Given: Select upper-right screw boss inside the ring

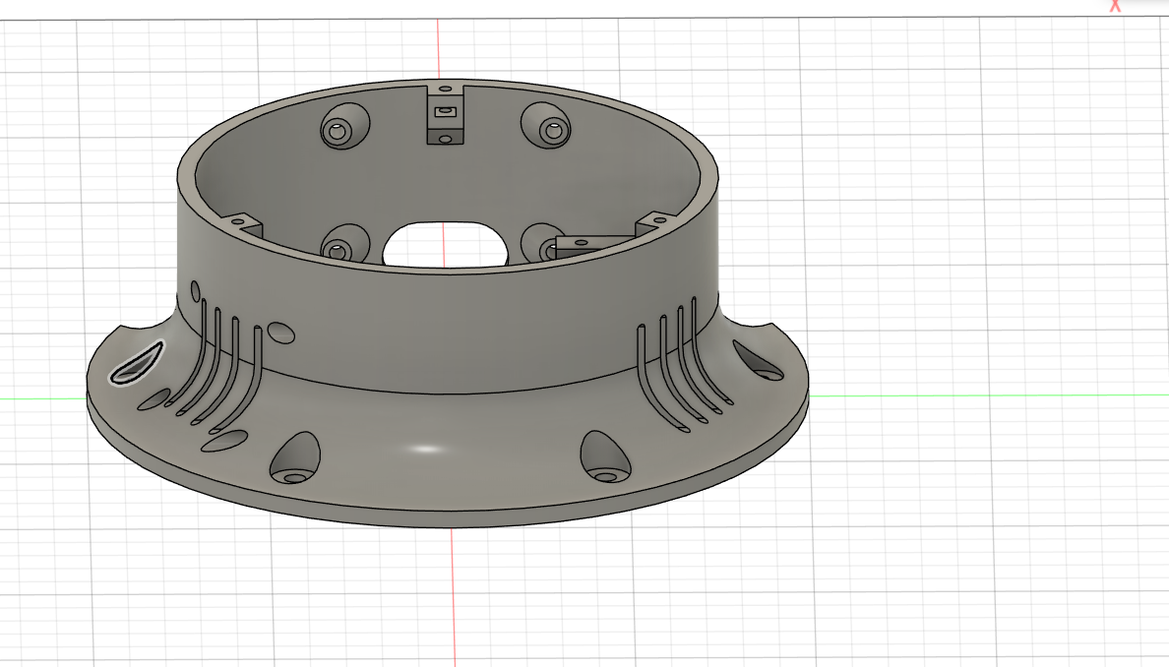Looking at the screenshot, I should [546, 125].
